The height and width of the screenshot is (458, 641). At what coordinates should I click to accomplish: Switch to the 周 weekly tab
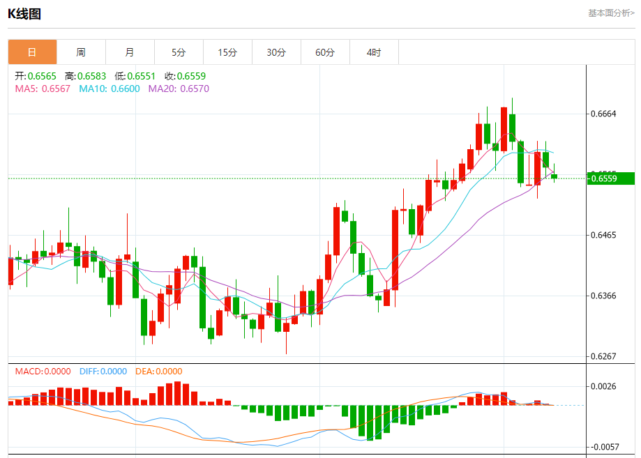click(x=81, y=52)
